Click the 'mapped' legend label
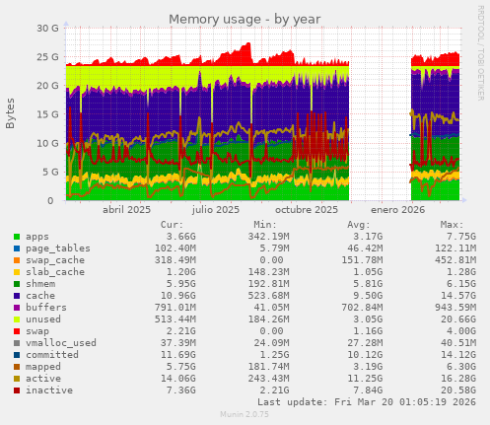490x425 pixels. [x=43, y=367]
